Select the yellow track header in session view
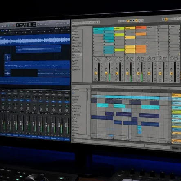The width and height of the screenshot is (181, 181). (x=130, y=28)
